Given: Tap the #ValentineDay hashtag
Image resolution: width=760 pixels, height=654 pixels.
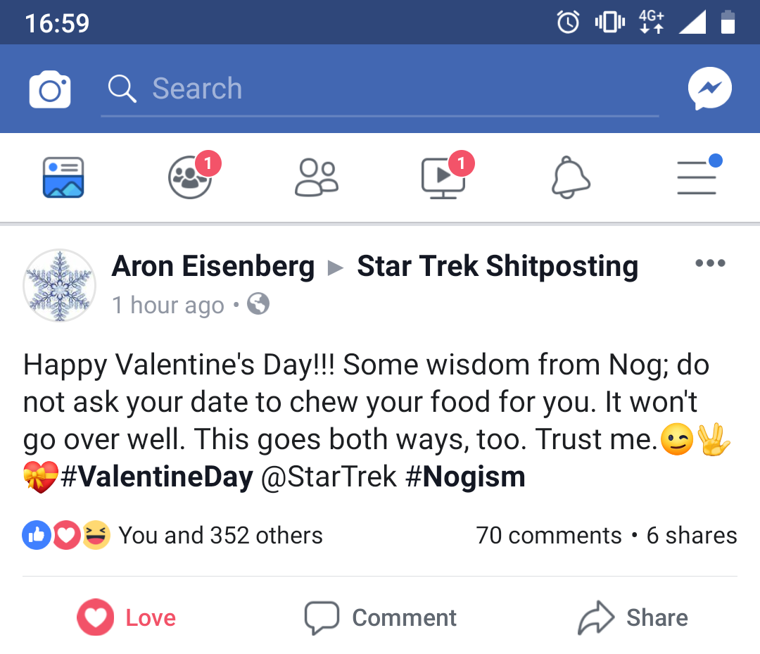Looking at the screenshot, I should pyautogui.click(x=156, y=477).
